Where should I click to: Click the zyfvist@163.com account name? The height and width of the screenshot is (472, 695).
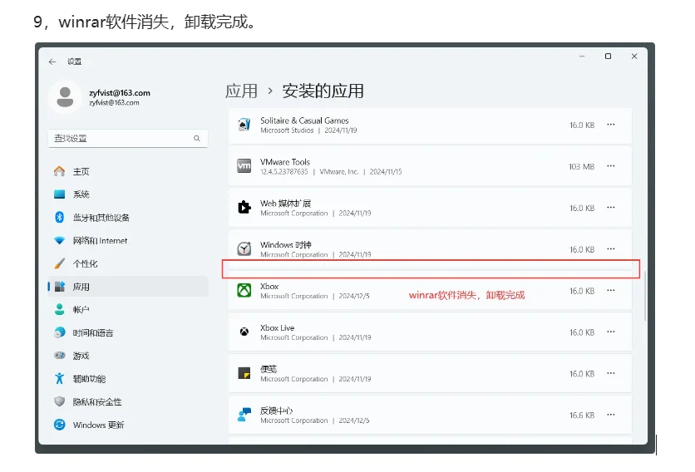coord(120,93)
